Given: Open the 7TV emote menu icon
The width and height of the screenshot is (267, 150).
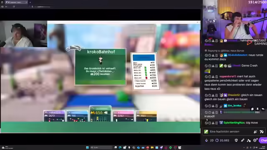Looking at the screenshot, I should [262, 132].
